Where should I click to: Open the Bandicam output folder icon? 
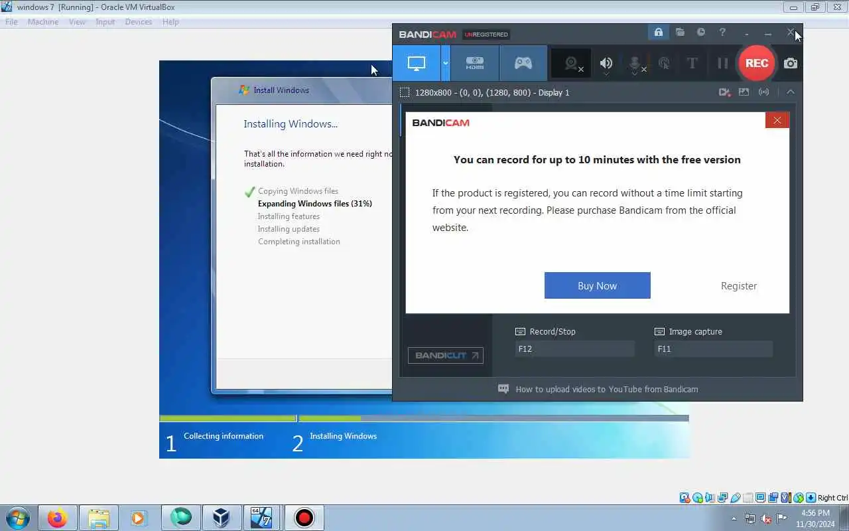click(x=680, y=32)
